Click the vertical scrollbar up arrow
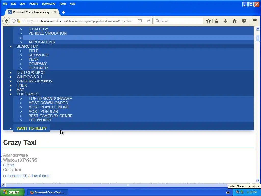This screenshot has height=196, width=261. pyautogui.click(x=258, y=29)
